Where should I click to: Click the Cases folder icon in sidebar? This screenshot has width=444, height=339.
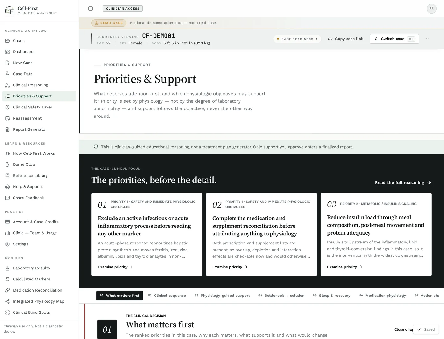pos(7,41)
